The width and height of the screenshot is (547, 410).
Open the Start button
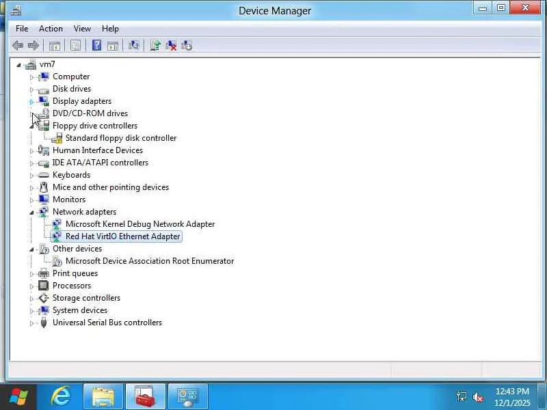[x=18, y=397]
